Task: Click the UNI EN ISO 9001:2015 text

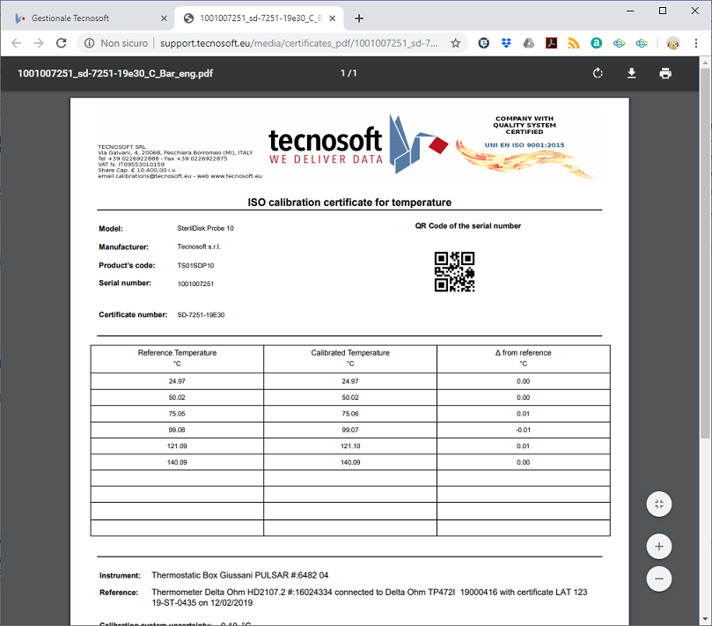Action: click(x=525, y=145)
